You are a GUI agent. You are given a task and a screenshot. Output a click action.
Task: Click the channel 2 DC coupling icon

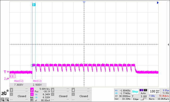[x=32, y=94]
